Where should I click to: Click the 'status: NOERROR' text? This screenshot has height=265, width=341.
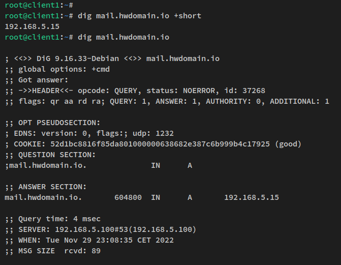tap(178, 91)
